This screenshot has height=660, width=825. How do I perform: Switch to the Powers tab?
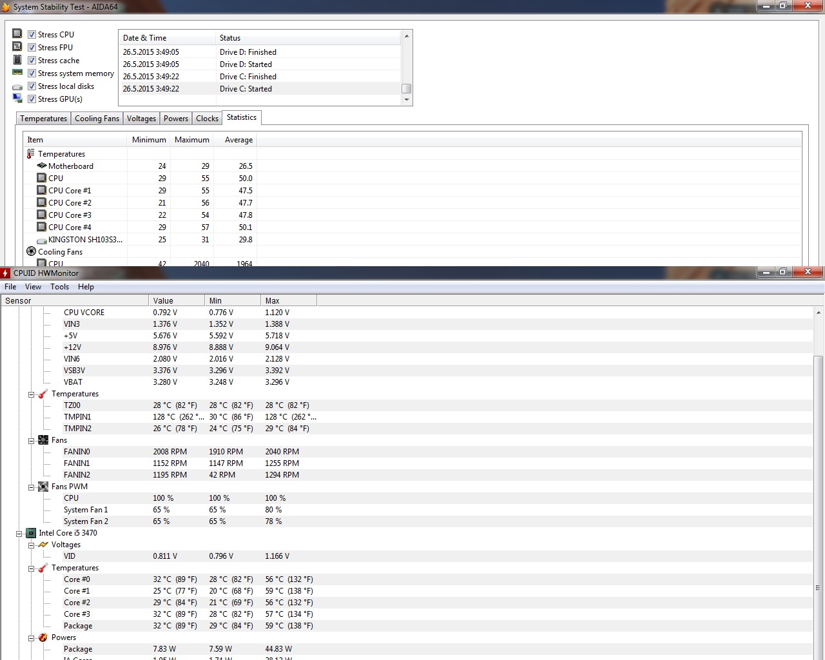click(176, 119)
